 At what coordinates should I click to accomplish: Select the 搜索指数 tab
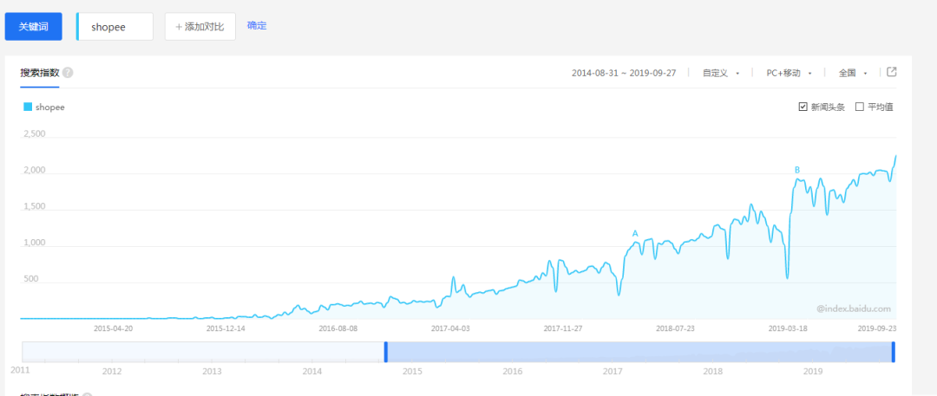(39, 73)
